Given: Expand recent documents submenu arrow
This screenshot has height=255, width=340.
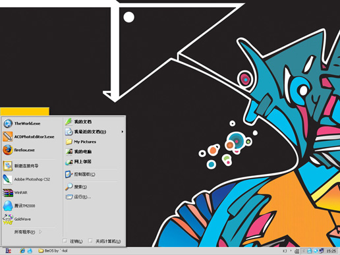Looking at the screenshot, I should (x=123, y=132).
